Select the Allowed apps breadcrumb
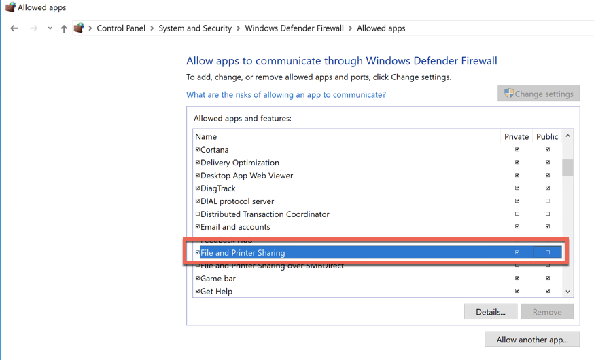 click(x=381, y=28)
